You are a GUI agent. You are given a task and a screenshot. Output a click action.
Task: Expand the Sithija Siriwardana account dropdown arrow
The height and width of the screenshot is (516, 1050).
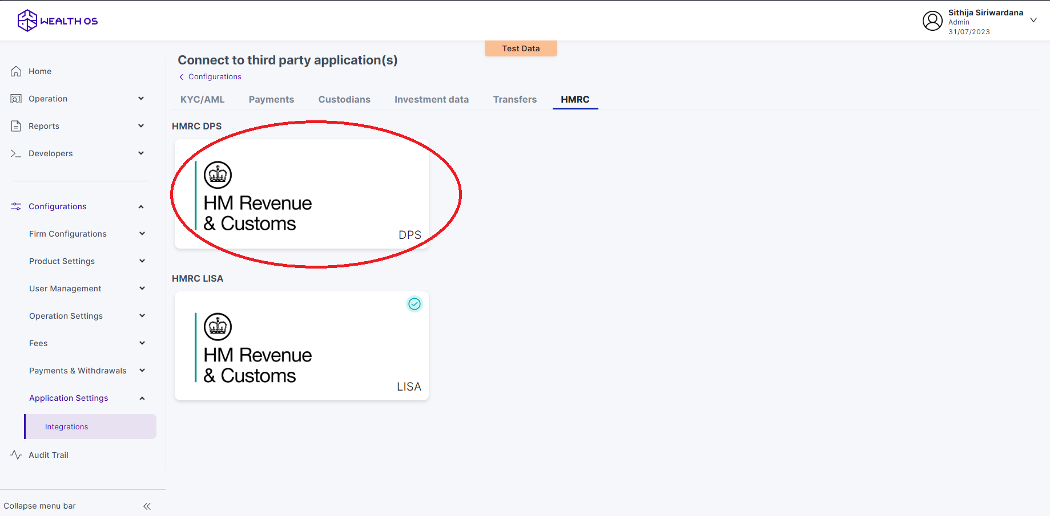(x=1033, y=20)
